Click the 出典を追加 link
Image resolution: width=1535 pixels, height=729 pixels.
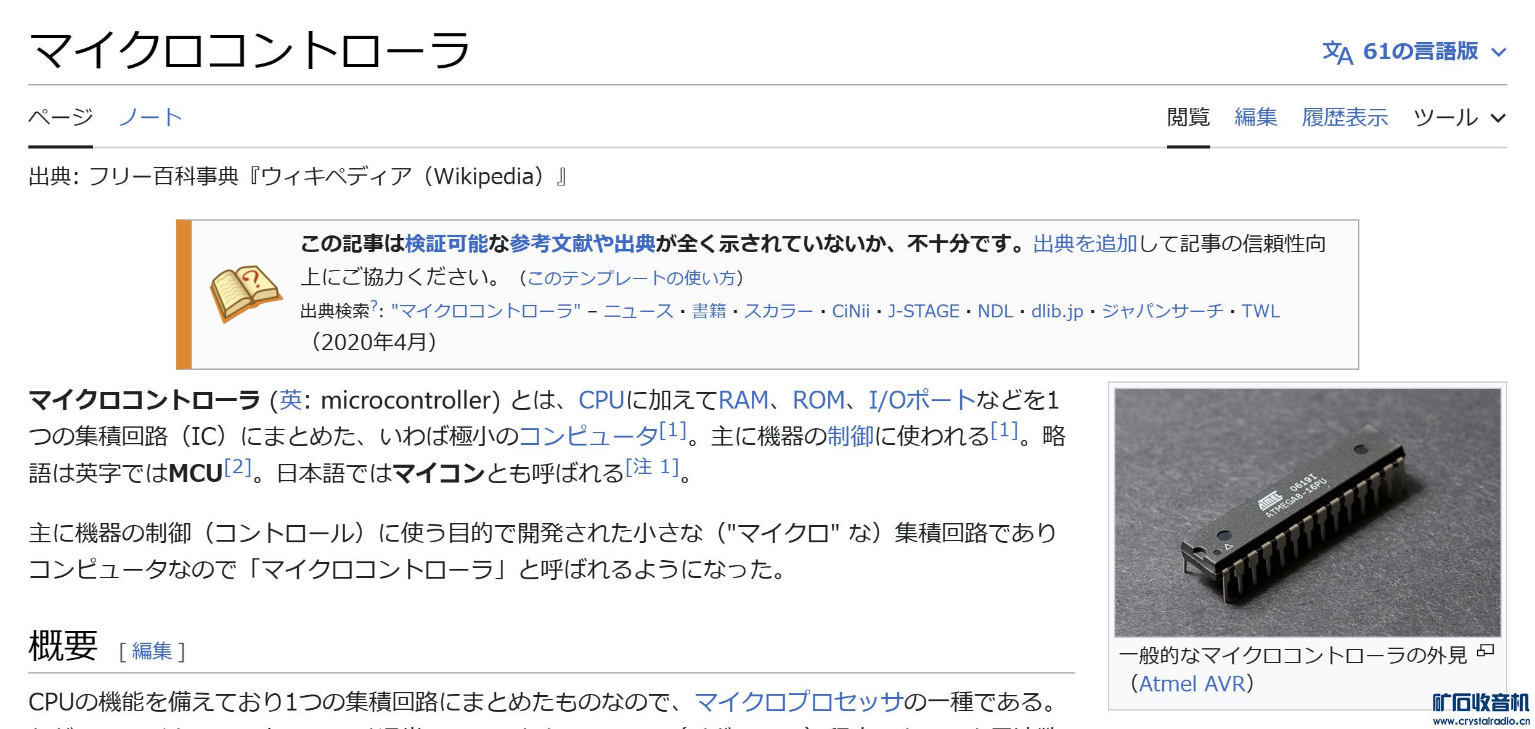(x=1085, y=244)
